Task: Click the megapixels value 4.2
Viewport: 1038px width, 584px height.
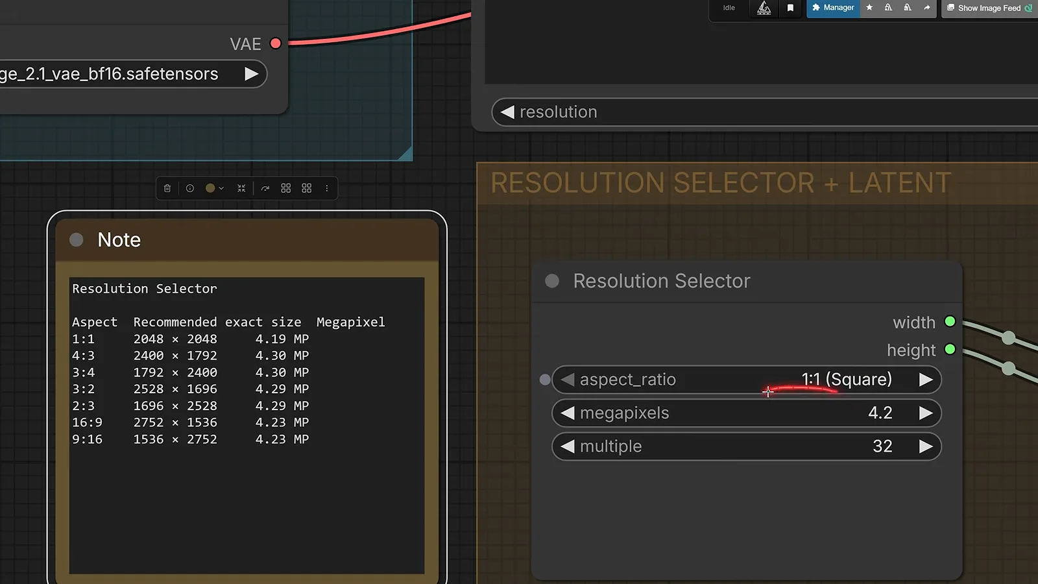Action: coord(880,413)
